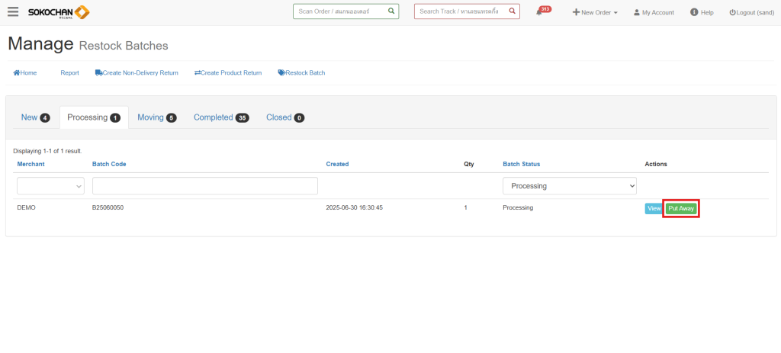Open My Account
Screen dimensions: 781x353
tap(654, 12)
